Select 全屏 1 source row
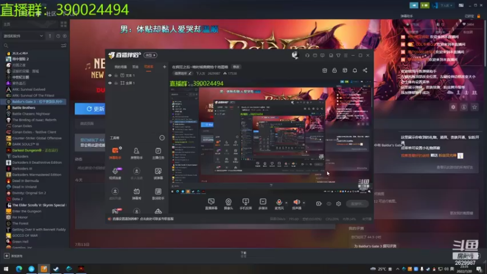The image size is (487, 274). tap(136, 83)
